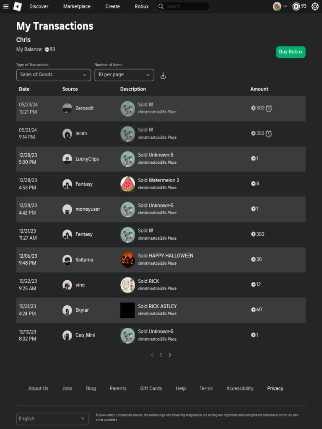This screenshot has height=429, width=322.
Task: Open the English language dropdown
Action: (52, 419)
